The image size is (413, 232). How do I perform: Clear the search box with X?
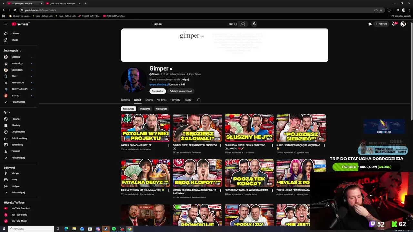tap(235, 24)
